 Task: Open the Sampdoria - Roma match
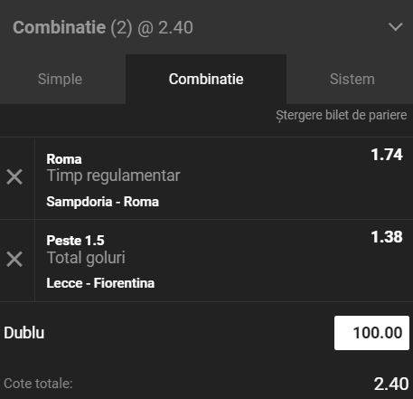102,202
